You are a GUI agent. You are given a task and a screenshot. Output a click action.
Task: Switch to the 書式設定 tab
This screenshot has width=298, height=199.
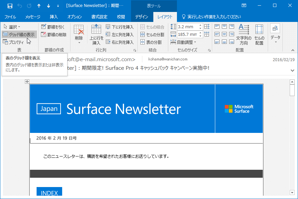99,17
